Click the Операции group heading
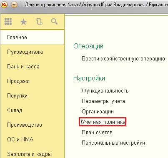The width and height of the screenshot is (168, 158). [88, 46]
